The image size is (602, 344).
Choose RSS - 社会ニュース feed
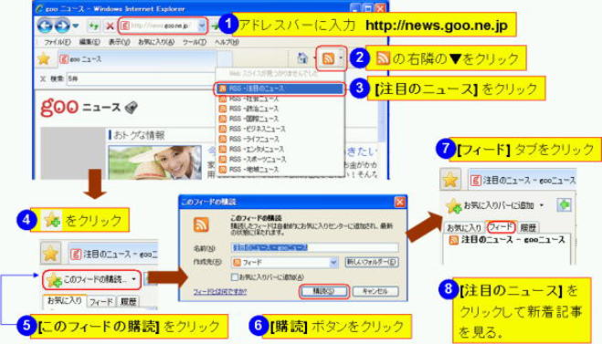point(280,99)
